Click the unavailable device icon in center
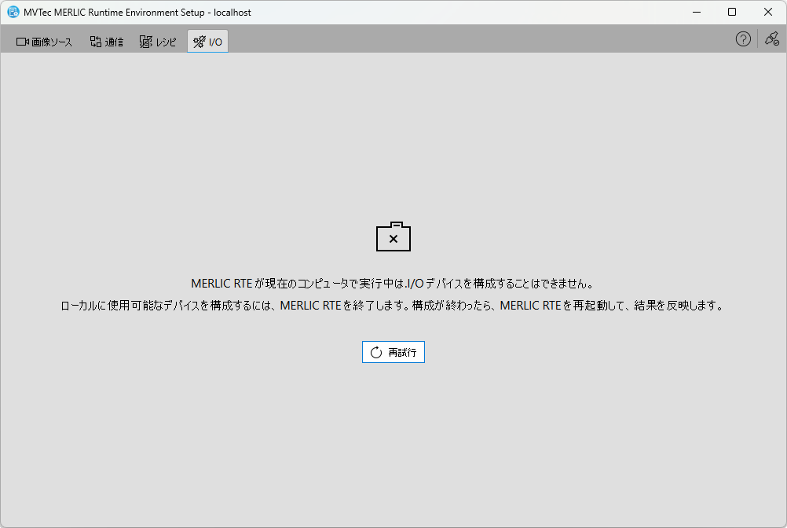This screenshot has height=528, width=787. coord(393,237)
